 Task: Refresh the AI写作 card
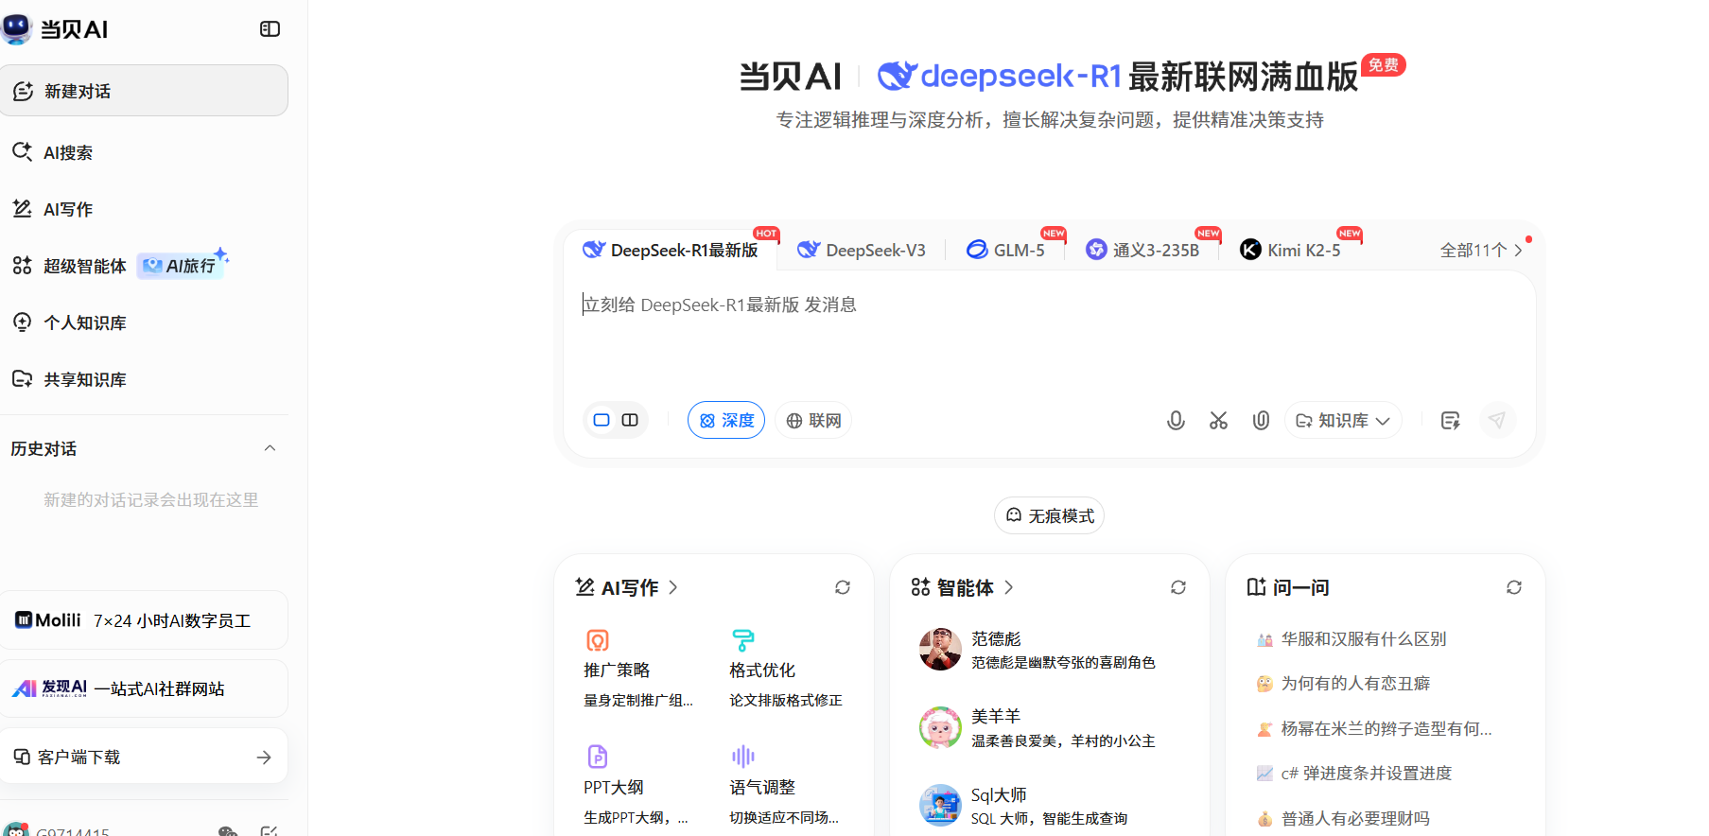click(x=843, y=587)
